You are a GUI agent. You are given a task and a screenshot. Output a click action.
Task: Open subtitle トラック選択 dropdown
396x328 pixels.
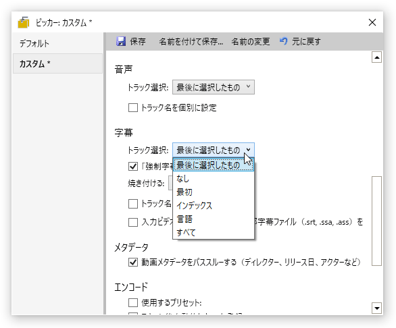214,150
